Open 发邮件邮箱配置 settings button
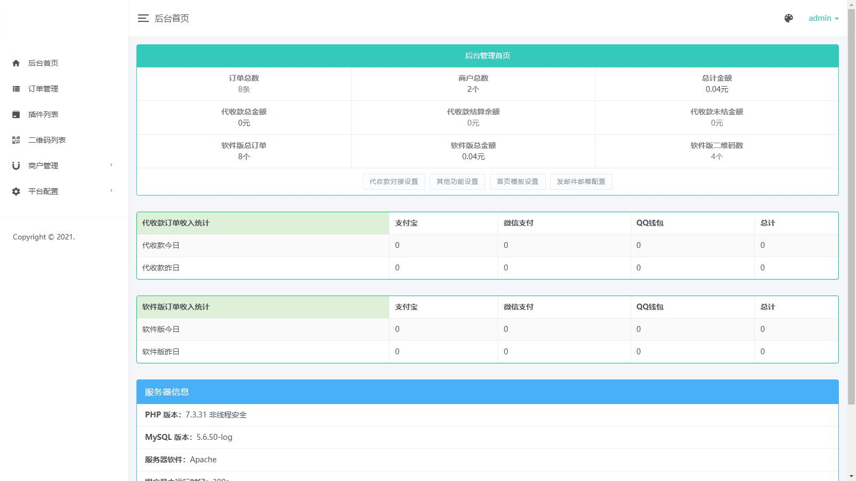856x481 pixels. [581, 182]
